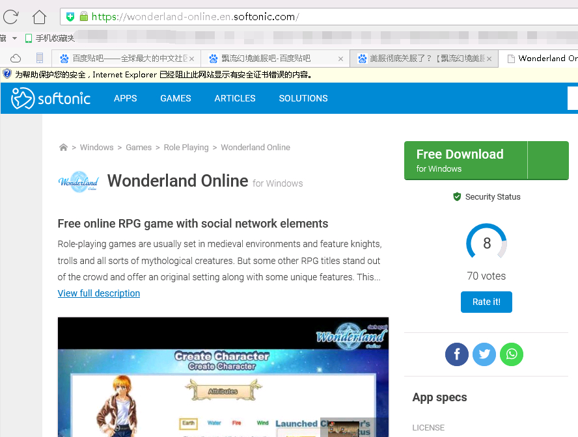
Task: Click the cloud sync icon
Action: pyautogui.click(x=16, y=58)
